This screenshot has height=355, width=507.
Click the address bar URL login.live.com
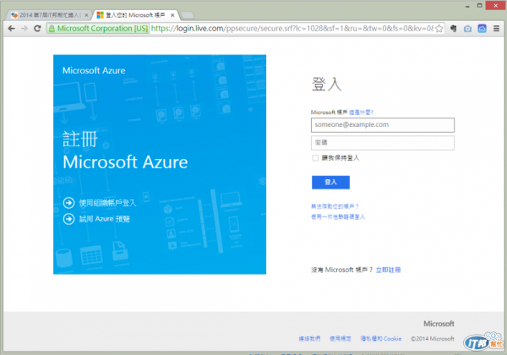pos(292,29)
